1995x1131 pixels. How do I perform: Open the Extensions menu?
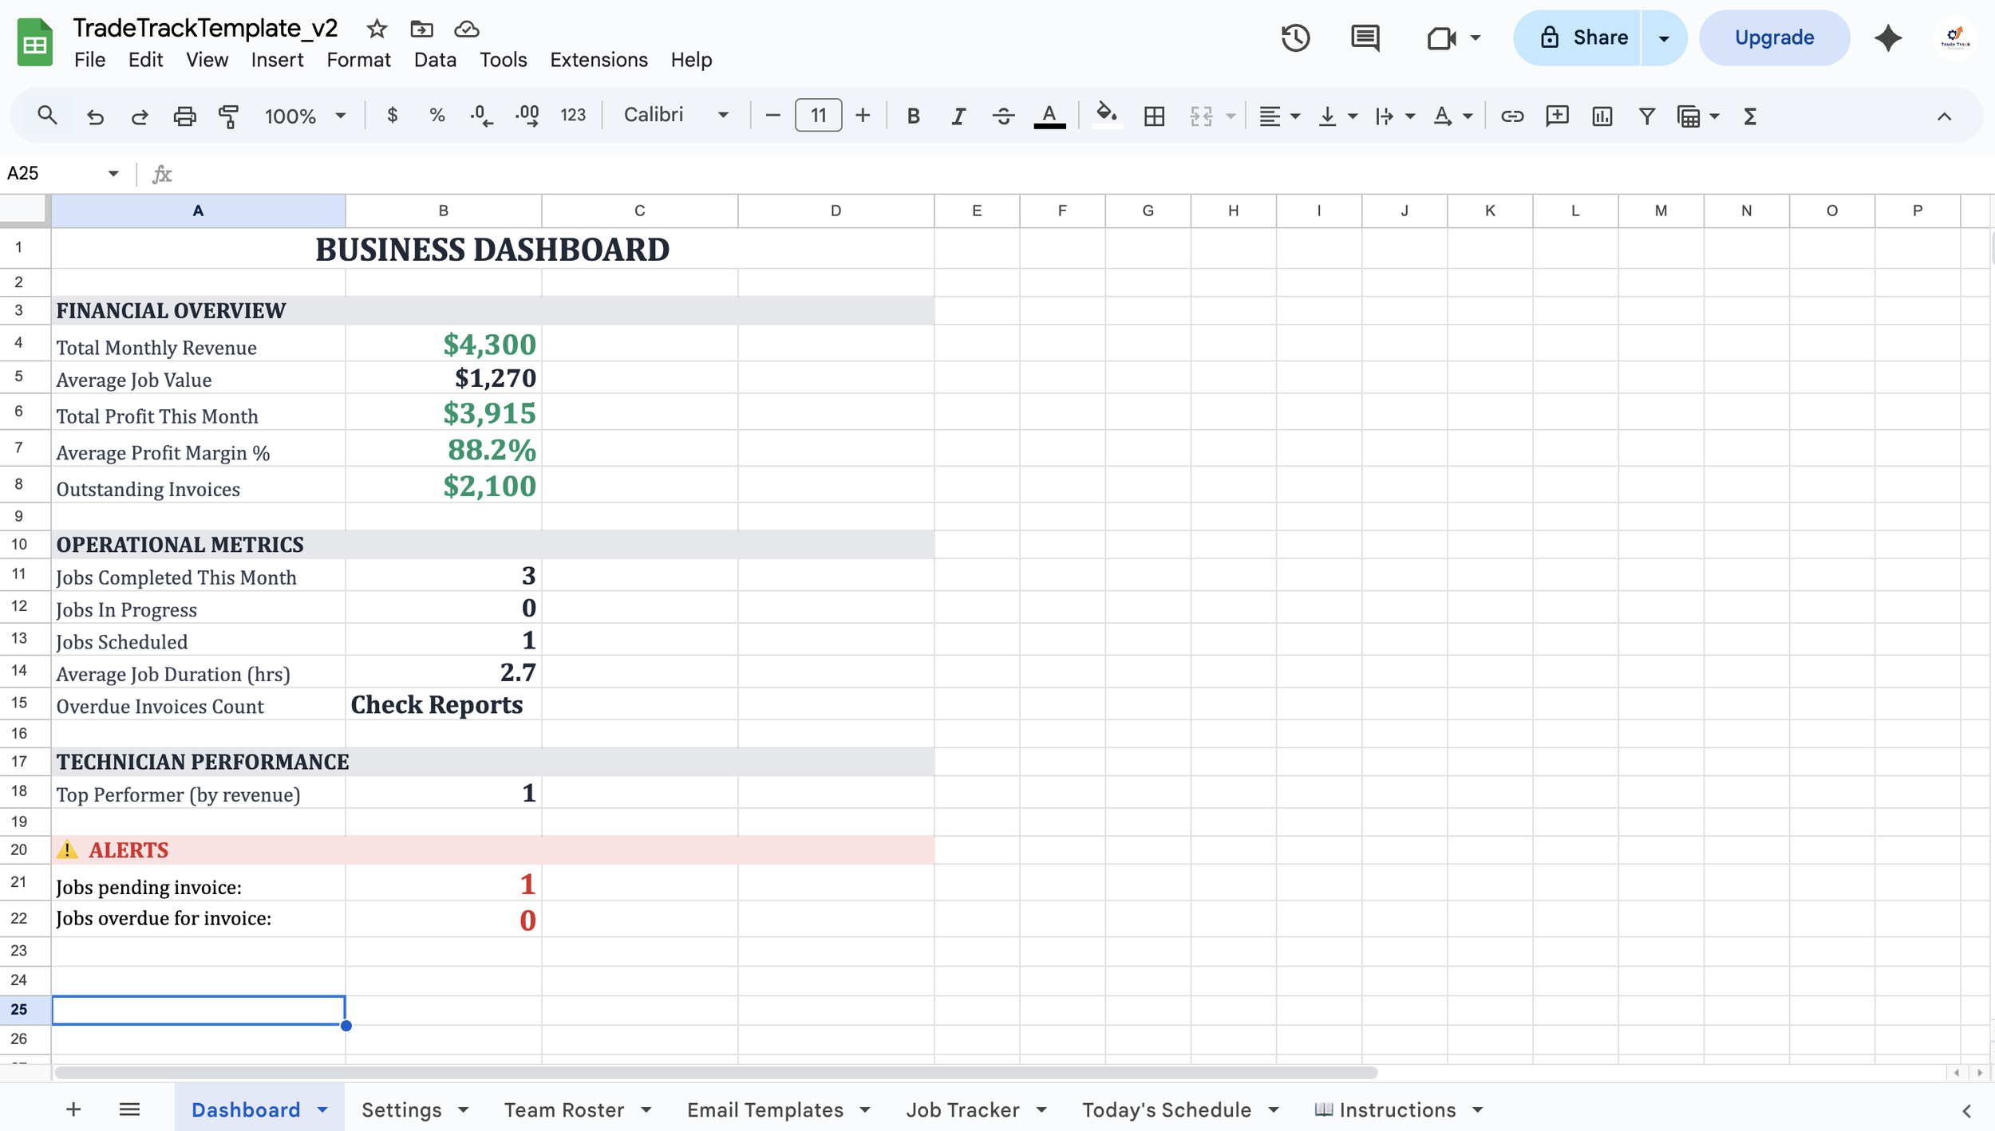pyautogui.click(x=598, y=60)
